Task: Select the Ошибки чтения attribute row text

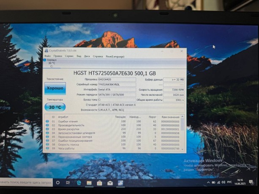Action: click(x=68, y=121)
